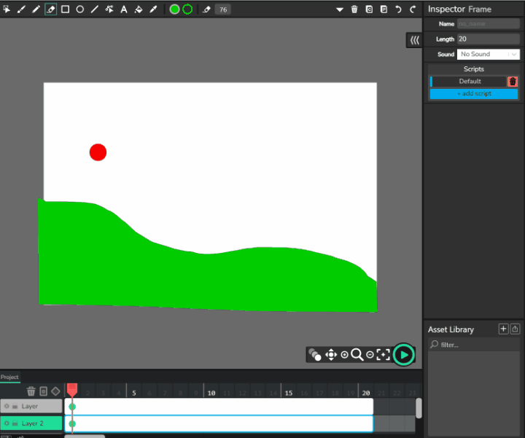525x438 pixels.
Task: Toggle lock on Layer 2
Action: (x=15, y=423)
